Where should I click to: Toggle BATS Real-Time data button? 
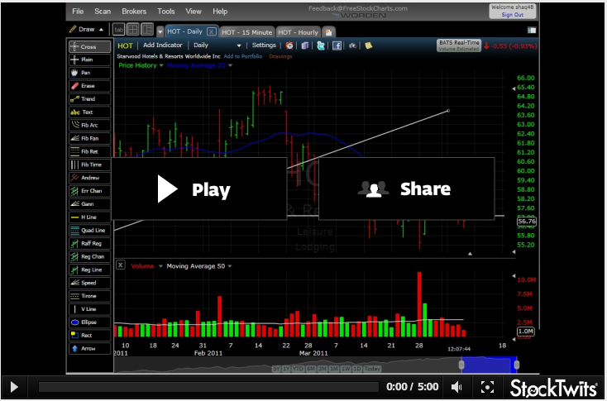point(459,45)
